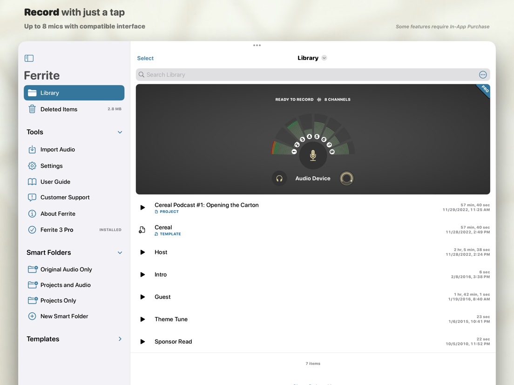Click Ferrite 3 Pro checkmark icon

coord(32,230)
